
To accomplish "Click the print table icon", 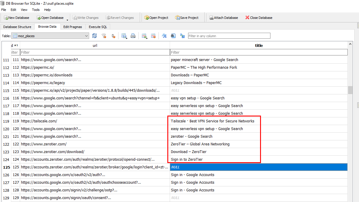I will 133,36.
